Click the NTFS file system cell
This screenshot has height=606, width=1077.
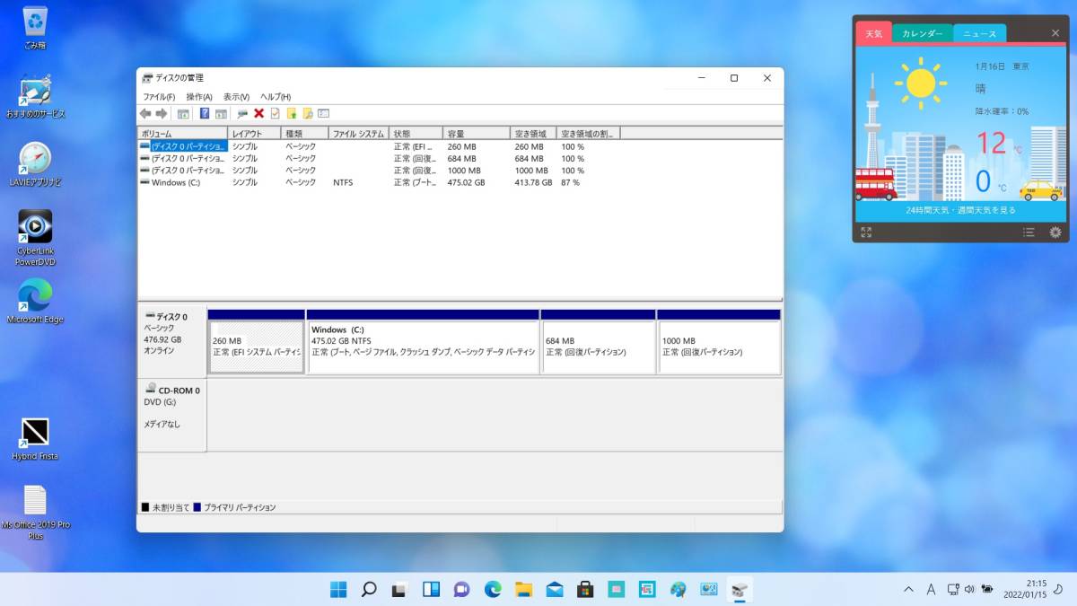[x=343, y=182]
